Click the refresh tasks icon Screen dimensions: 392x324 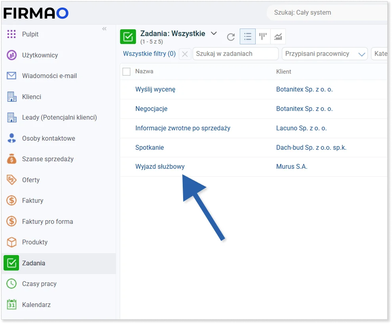231,37
